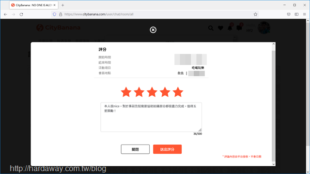Click the 台北 location text
This screenshot has width=310, height=174.
click(x=181, y=73)
